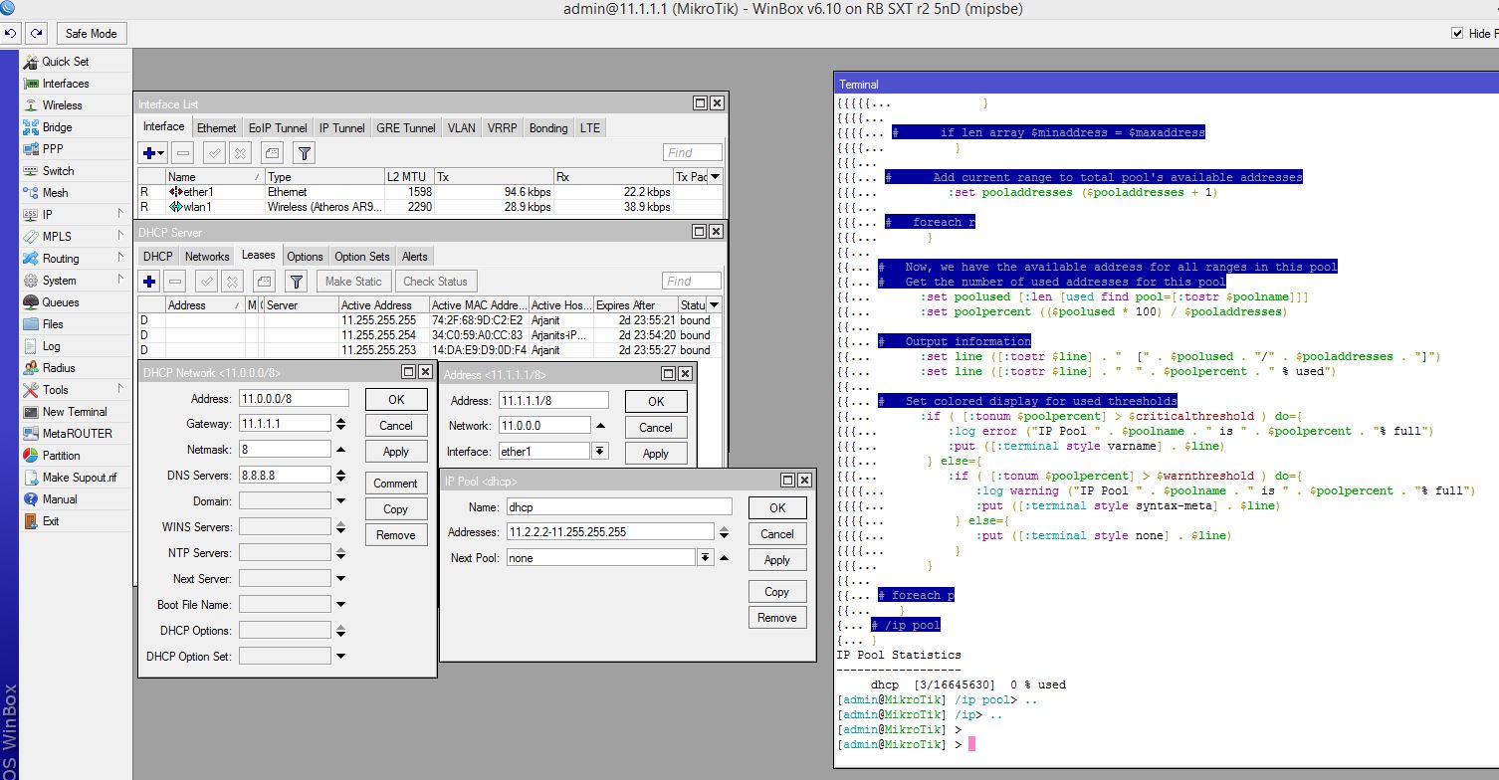Switch to the VLAN tab in Interface List
Screen dimensions: 1499x780
(x=461, y=128)
